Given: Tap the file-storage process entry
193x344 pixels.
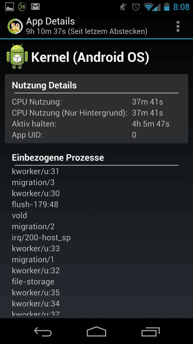Looking at the screenshot, I should (33, 282).
